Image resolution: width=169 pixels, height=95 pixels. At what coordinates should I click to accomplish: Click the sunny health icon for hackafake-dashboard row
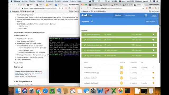pyautogui.click(x=121, y=83)
